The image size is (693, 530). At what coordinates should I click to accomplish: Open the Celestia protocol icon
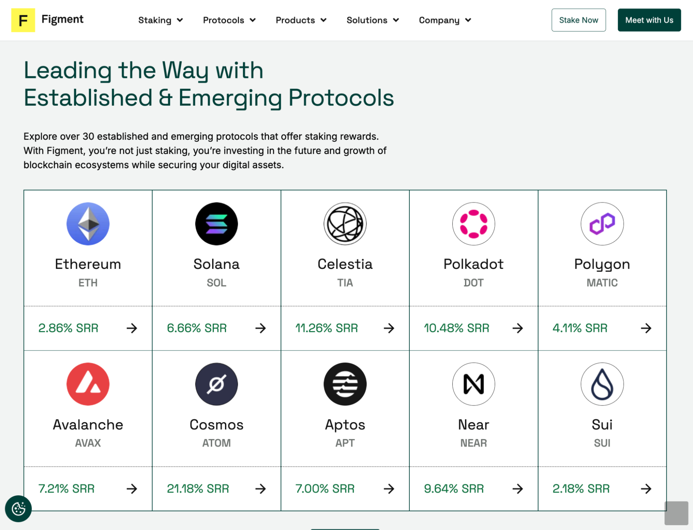point(345,224)
